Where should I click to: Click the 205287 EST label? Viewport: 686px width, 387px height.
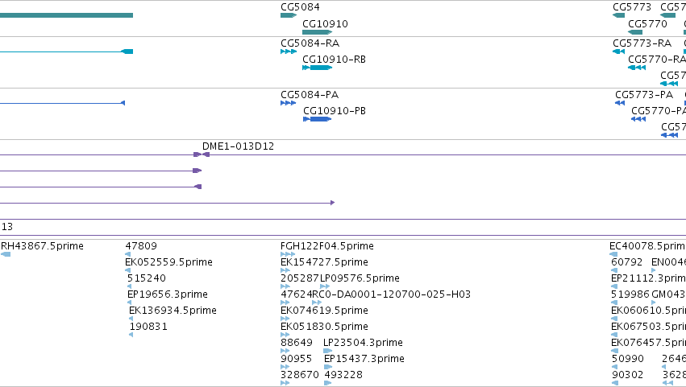[300, 278]
